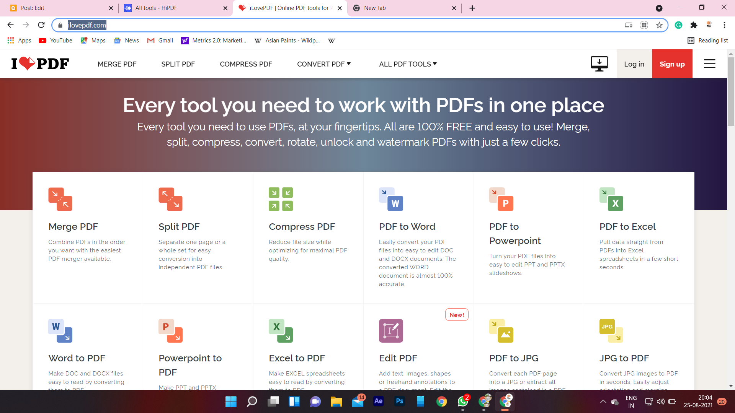Click MERGE PDF in navigation bar
The width and height of the screenshot is (735, 413).
[117, 64]
